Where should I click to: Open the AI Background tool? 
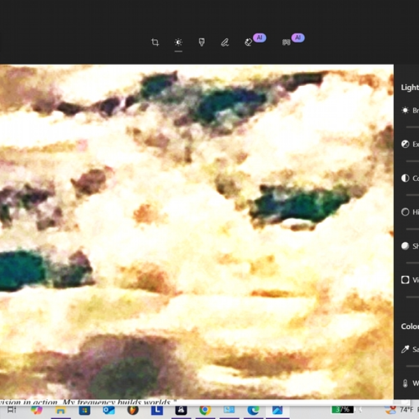(x=286, y=42)
